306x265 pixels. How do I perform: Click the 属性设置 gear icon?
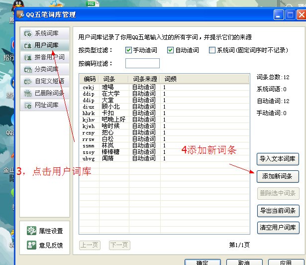coord(31,231)
